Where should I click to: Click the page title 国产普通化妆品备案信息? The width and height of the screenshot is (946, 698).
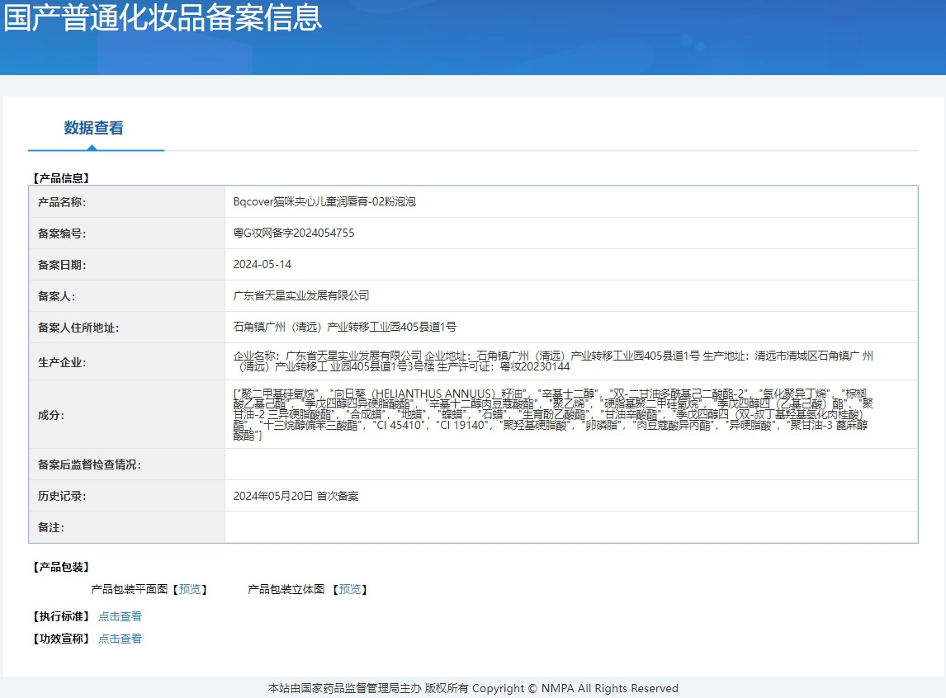(163, 17)
